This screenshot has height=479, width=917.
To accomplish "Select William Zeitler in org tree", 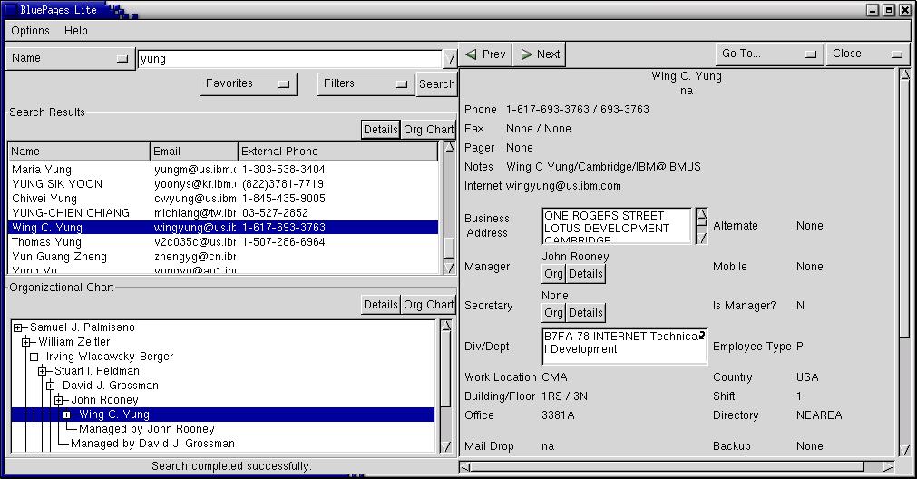I will click(x=73, y=342).
